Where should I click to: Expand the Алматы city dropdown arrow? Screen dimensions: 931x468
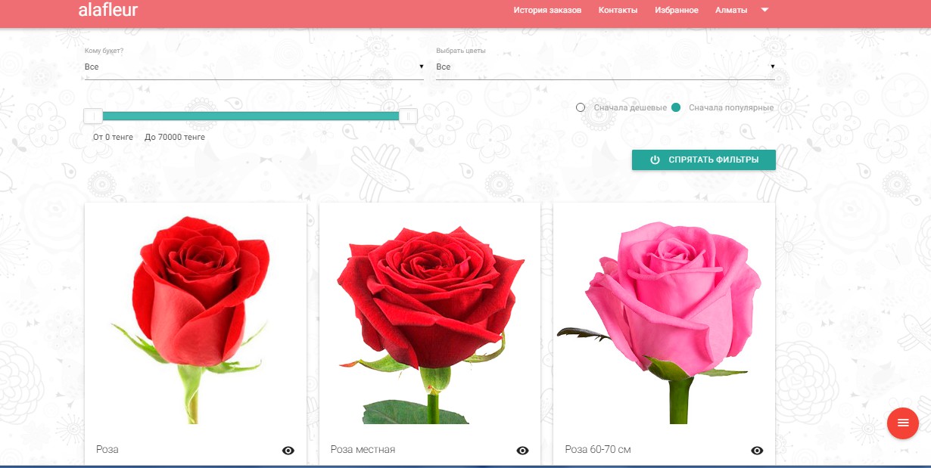pyautogui.click(x=764, y=10)
